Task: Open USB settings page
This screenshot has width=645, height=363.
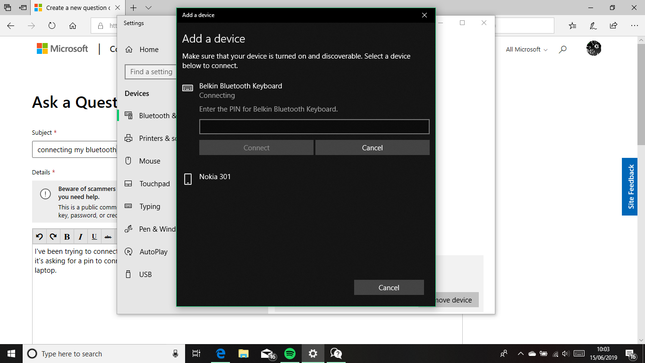Action: (138, 275)
